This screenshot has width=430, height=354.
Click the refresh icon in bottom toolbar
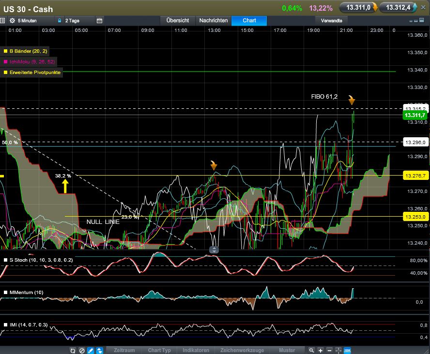[72, 350]
